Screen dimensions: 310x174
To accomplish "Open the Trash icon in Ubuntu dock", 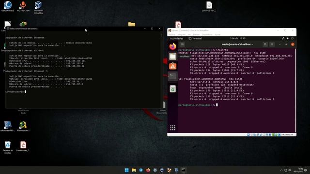I will point(172,89).
